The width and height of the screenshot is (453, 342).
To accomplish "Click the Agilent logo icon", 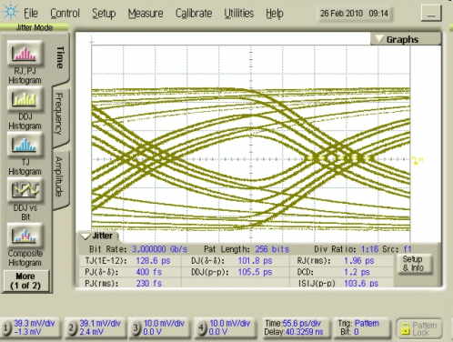I will (x=11, y=12).
